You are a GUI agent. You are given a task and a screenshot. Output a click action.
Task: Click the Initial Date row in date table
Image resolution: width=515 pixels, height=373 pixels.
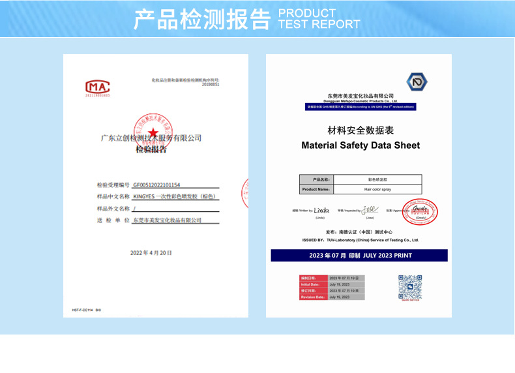pyautogui.click(x=332, y=284)
